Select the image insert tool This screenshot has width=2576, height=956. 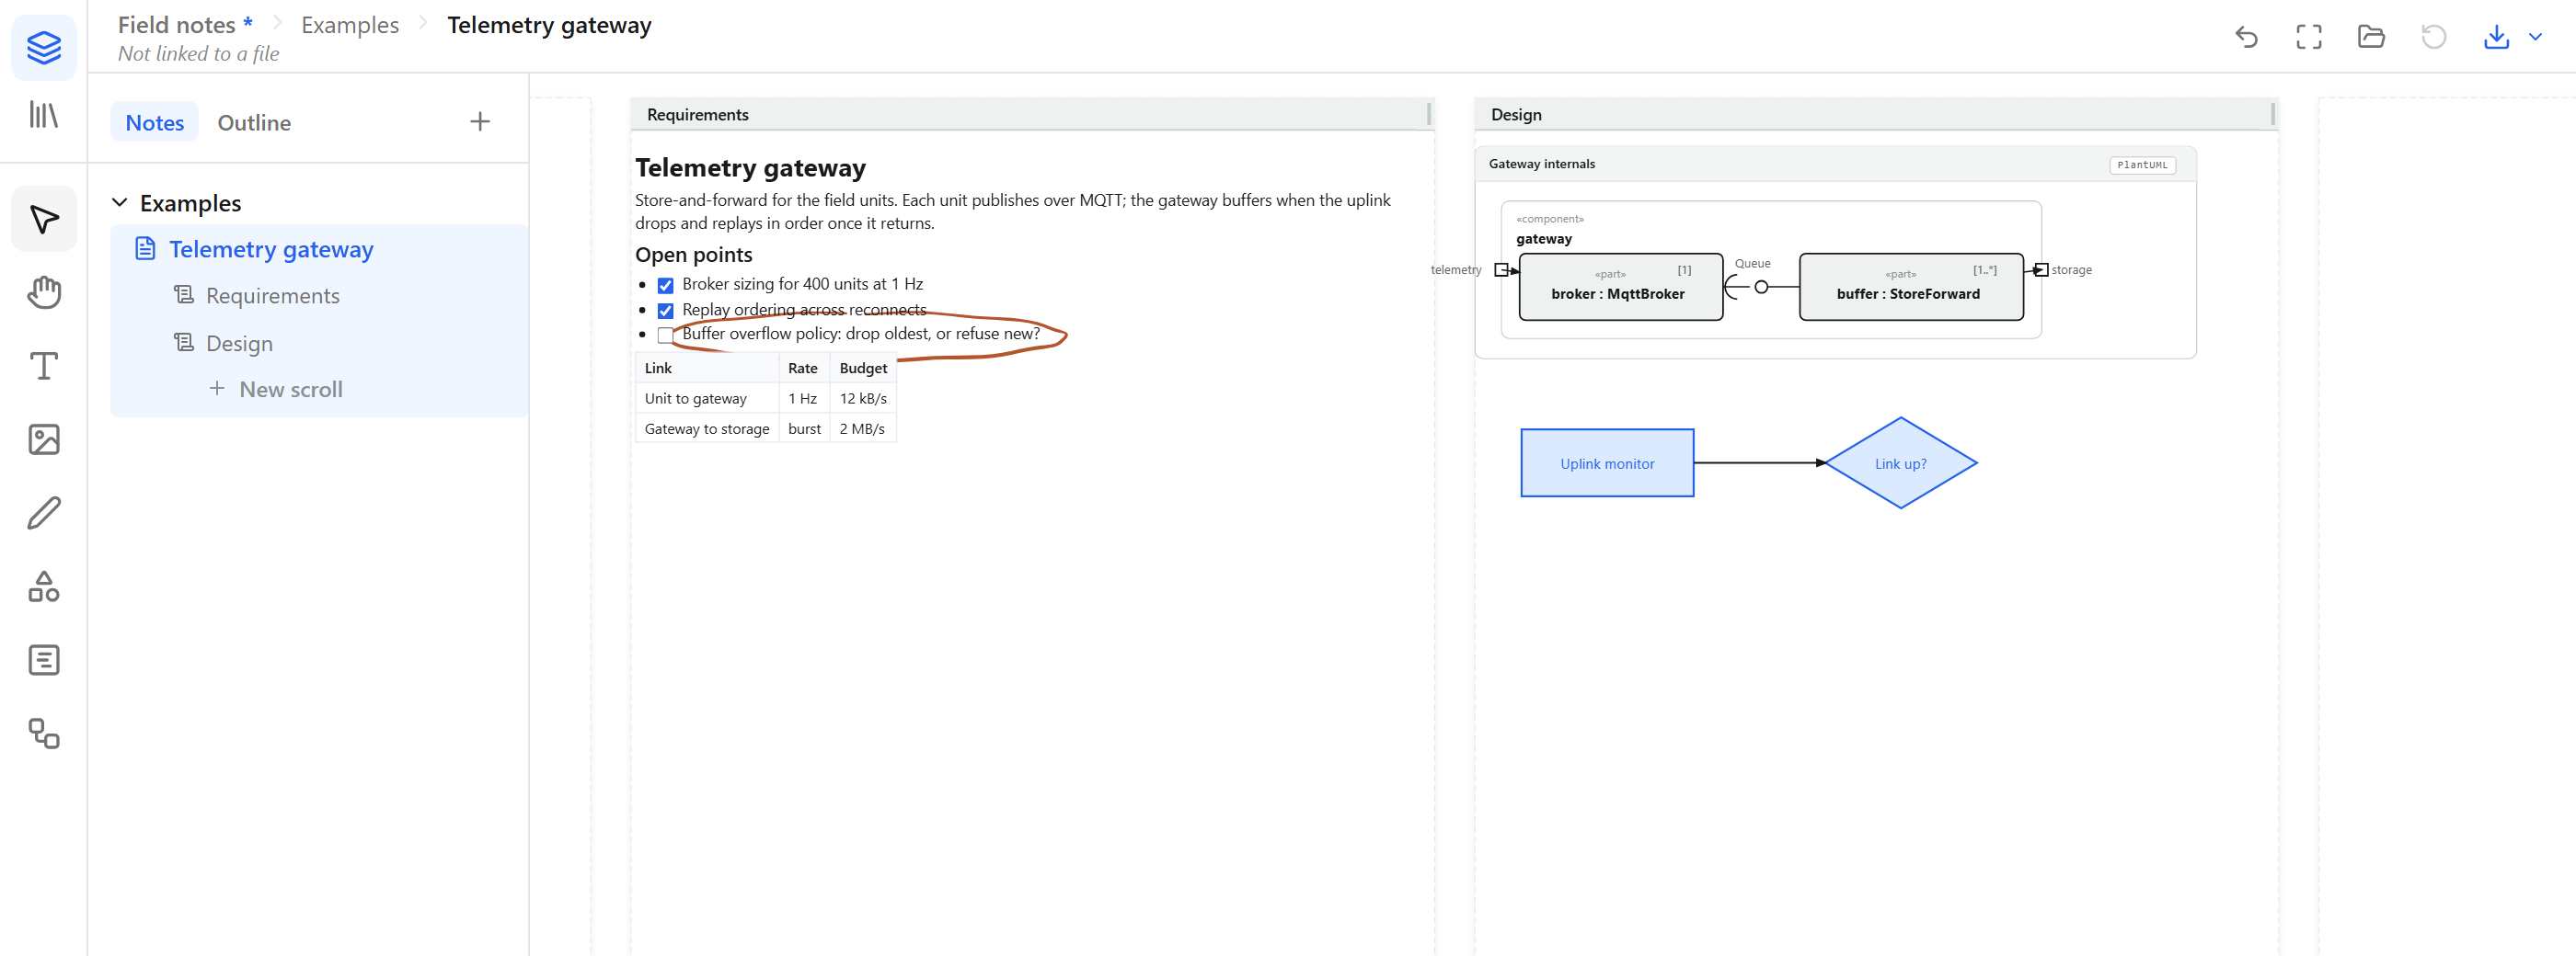pyautogui.click(x=44, y=439)
